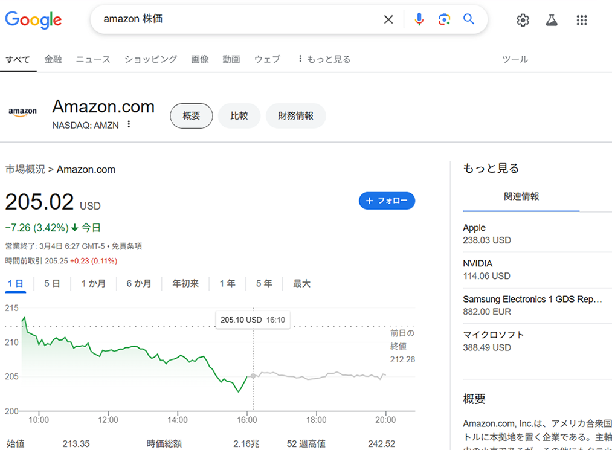Select the 5 日 chart range
Viewport: 612px width, 450px height.
tap(52, 284)
